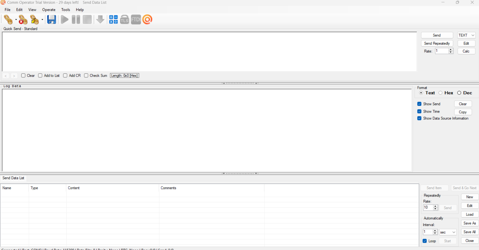The image size is (479, 250).
Task: Click the close connection icon with red X
Action: 23,19
